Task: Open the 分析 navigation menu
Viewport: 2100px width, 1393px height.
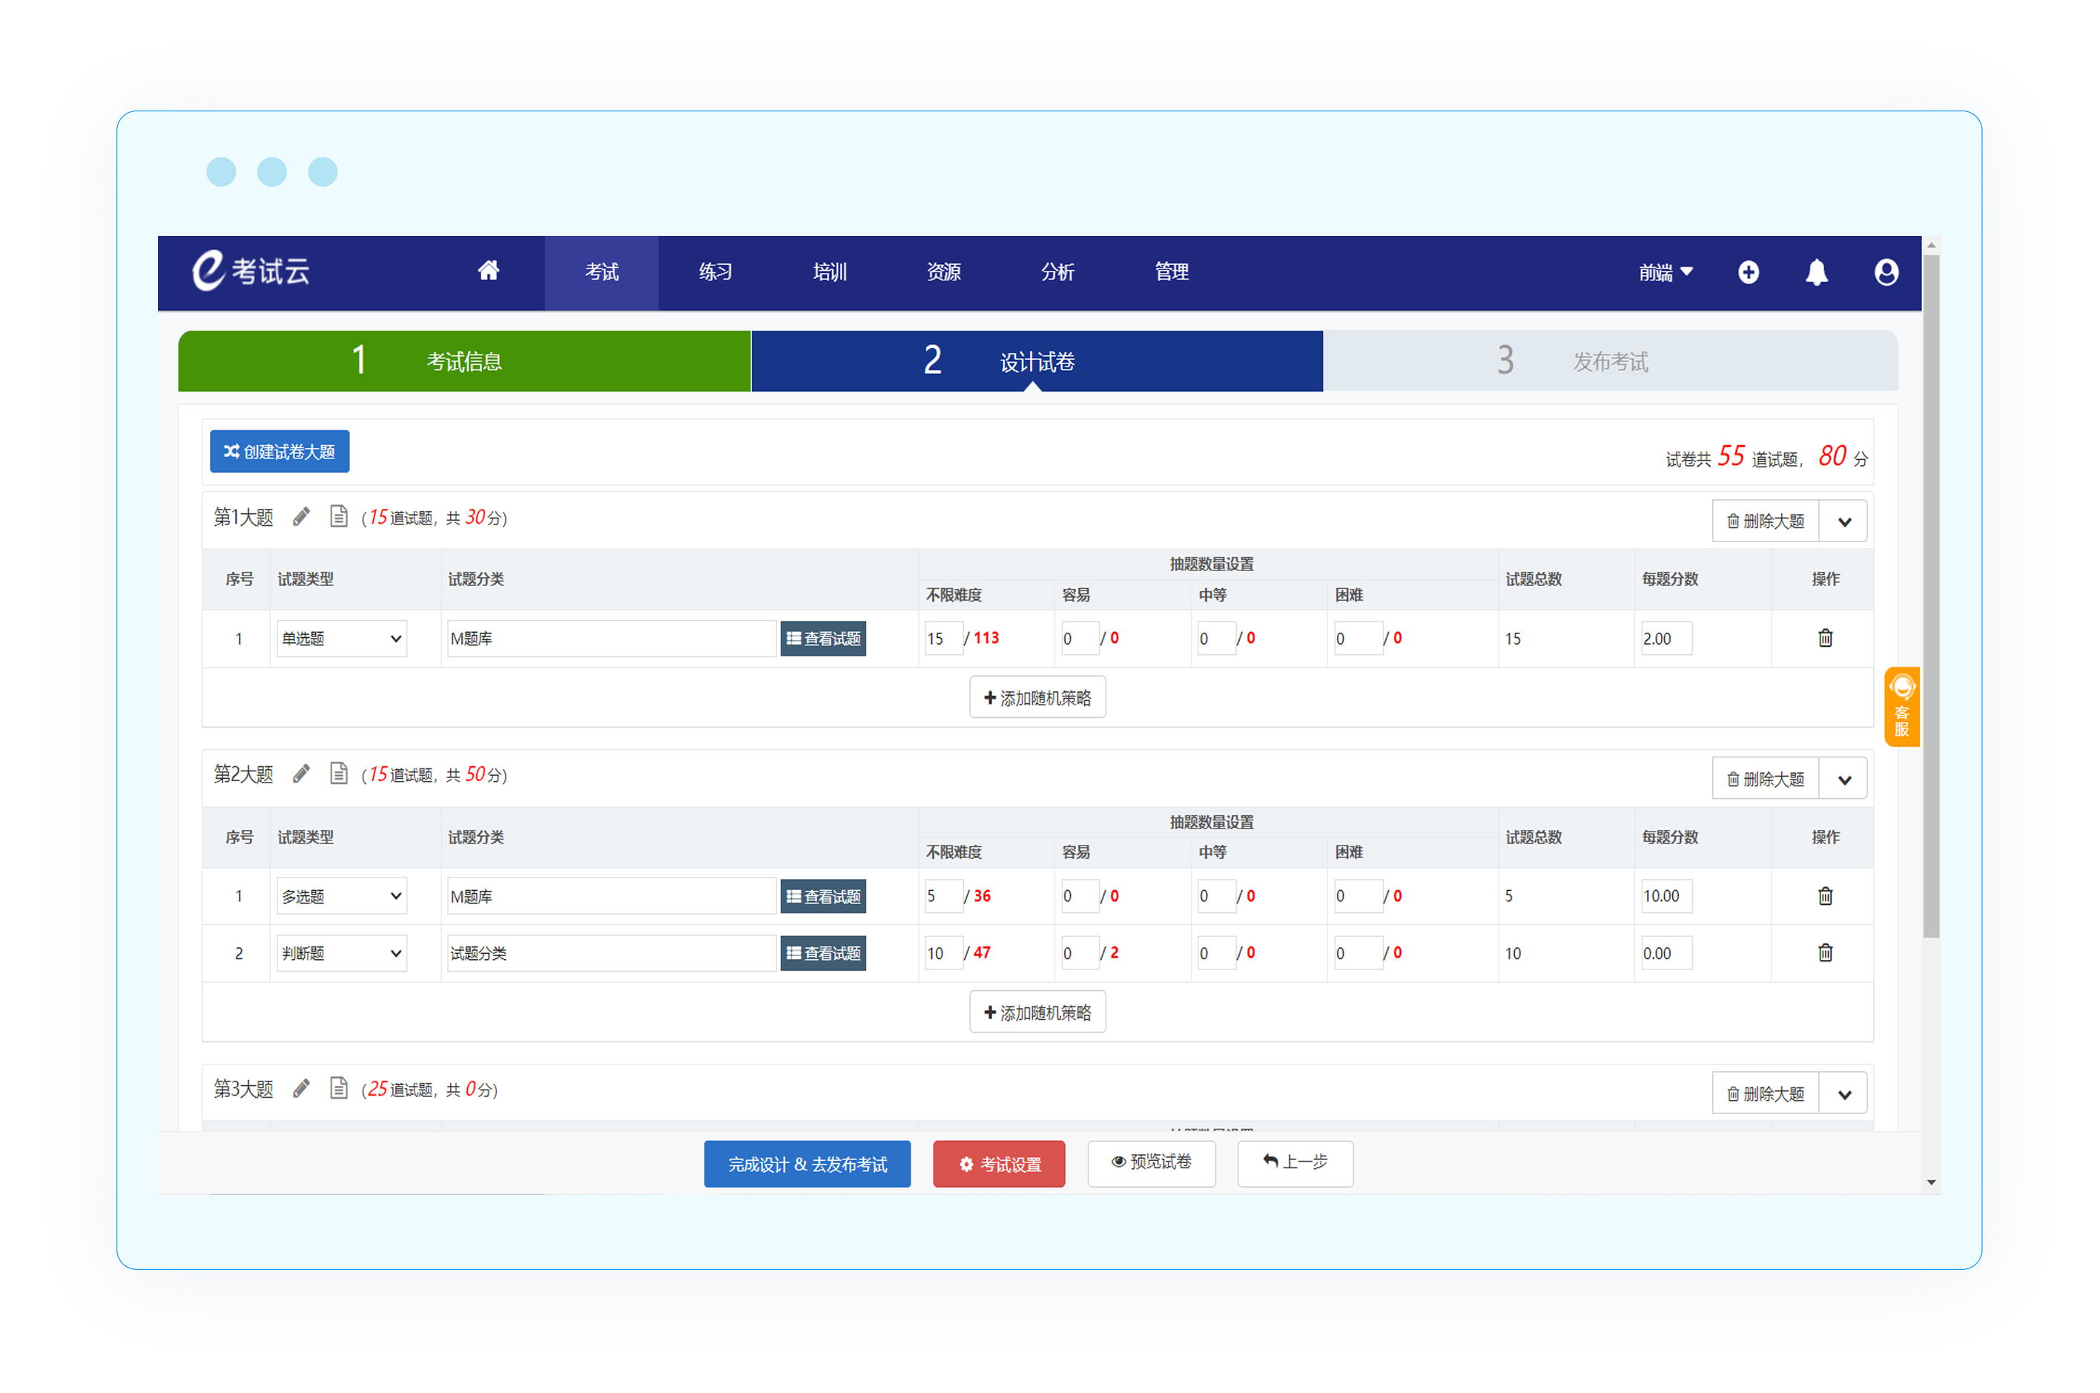Action: pos(1057,271)
